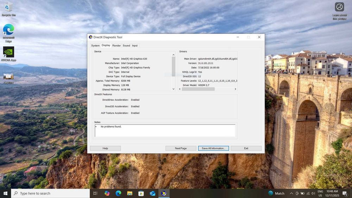Close the DirectX Diagnostic Tool window

click(259, 37)
